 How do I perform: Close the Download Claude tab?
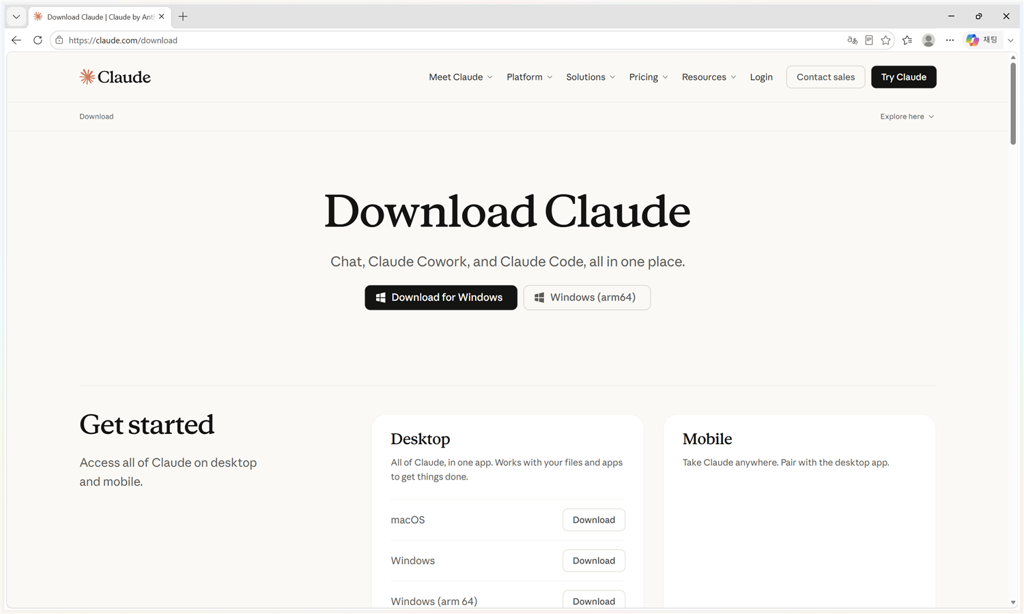(x=162, y=16)
